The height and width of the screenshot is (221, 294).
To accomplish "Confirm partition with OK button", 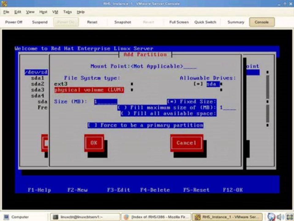I will pyautogui.click(x=94, y=143).
